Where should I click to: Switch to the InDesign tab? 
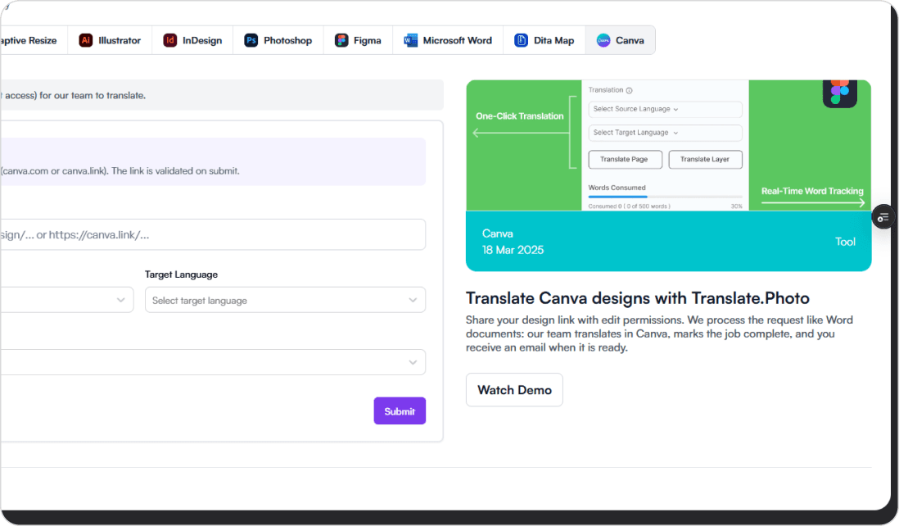[192, 40]
